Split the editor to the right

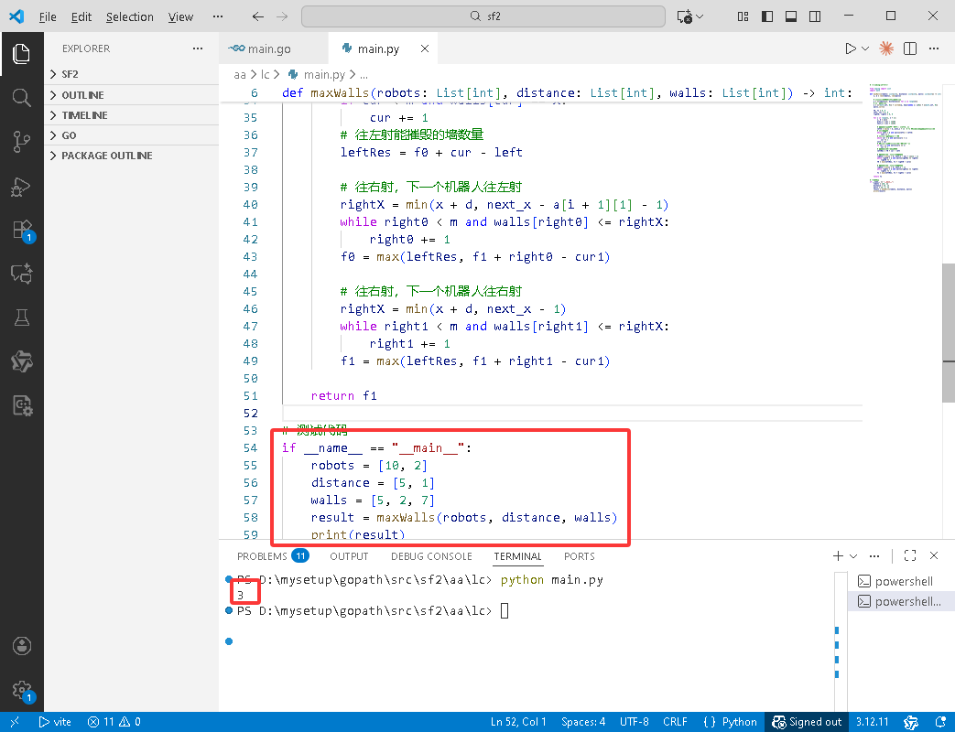pyautogui.click(x=910, y=48)
